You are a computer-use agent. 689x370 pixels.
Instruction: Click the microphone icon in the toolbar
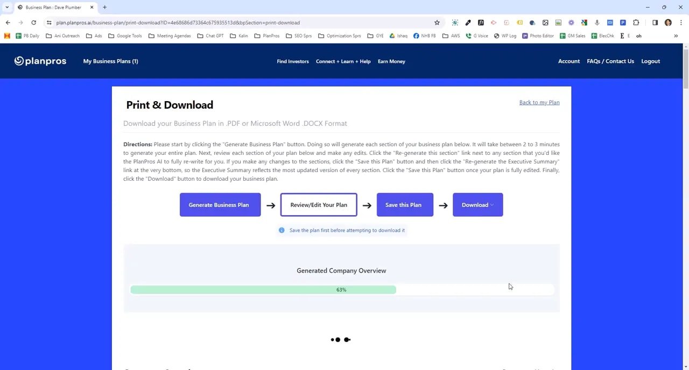click(597, 23)
